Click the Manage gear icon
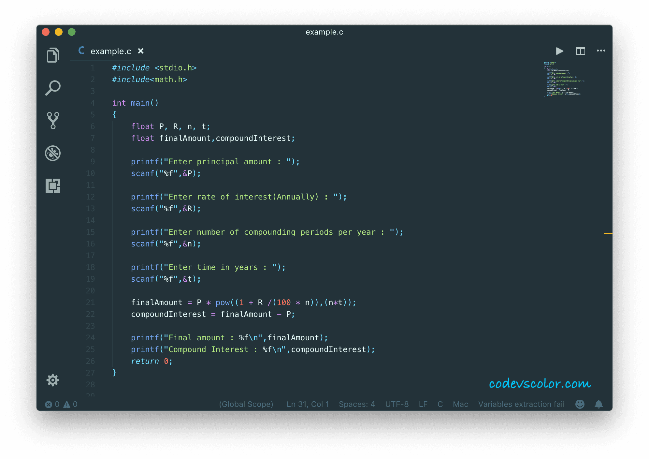The height and width of the screenshot is (459, 649). coord(53,380)
